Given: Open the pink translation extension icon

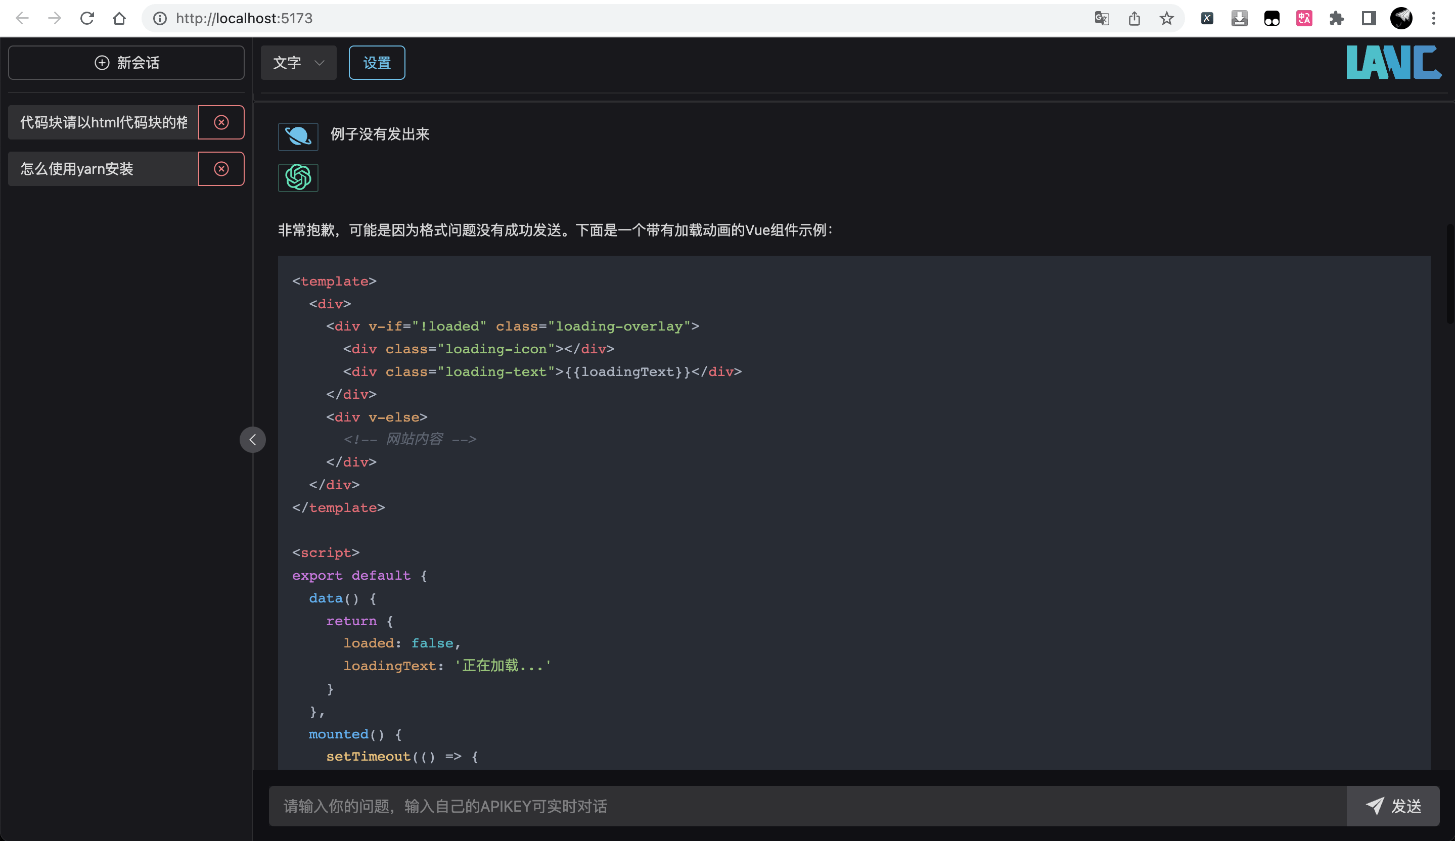Looking at the screenshot, I should (x=1304, y=19).
